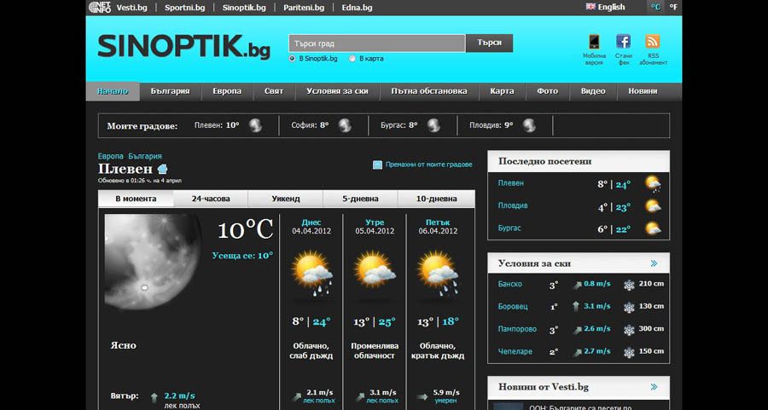Open the RSS subscription icon
Viewport: 768px width, 410px height.
(653, 41)
